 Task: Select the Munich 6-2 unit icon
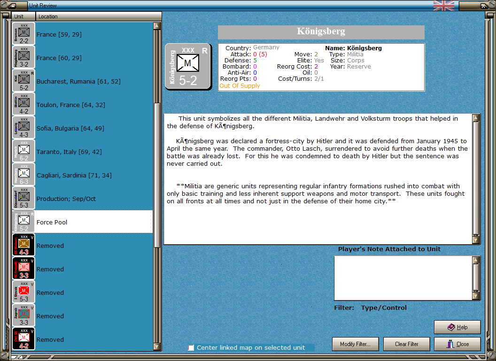23,151
